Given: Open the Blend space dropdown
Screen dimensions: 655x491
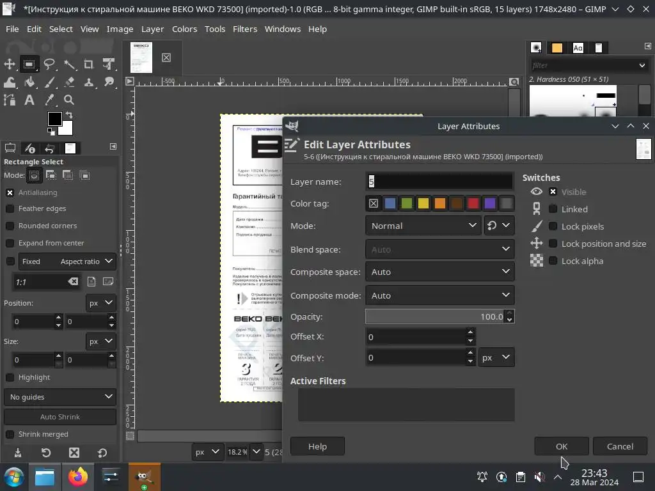Looking at the screenshot, I should click(x=439, y=249).
